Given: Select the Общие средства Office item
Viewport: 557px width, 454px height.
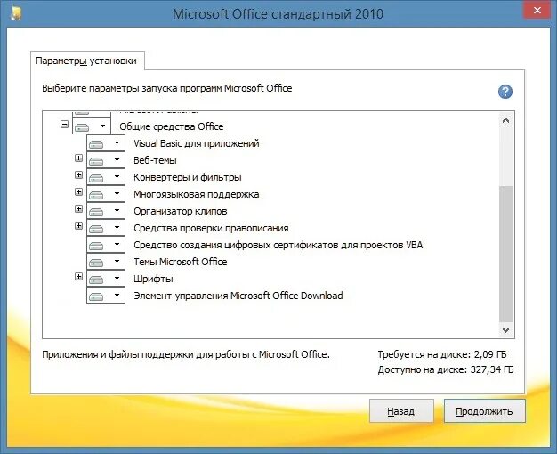Looking at the screenshot, I should [172, 126].
